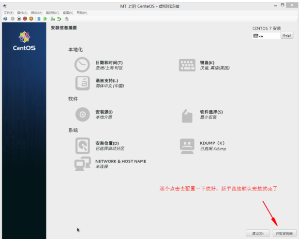
Task: Click the Help! button
Action: coord(287,35)
